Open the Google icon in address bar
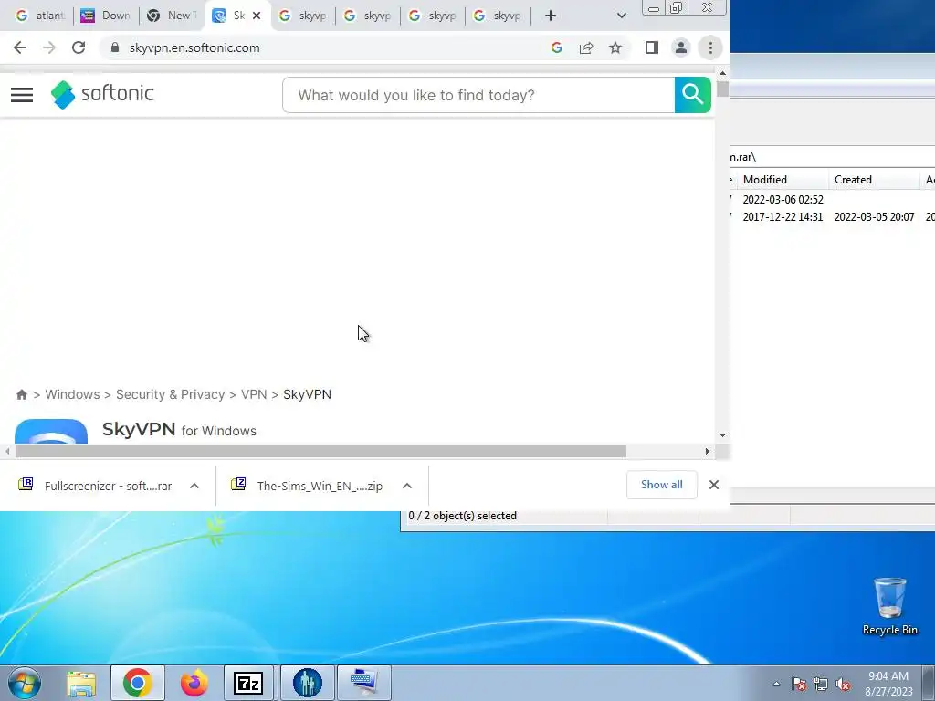 coord(557,47)
